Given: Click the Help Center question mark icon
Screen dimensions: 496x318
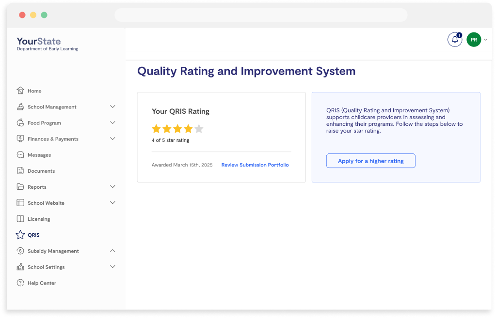Looking at the screenshot, I should pyautogui.click(x=20, y=283).
